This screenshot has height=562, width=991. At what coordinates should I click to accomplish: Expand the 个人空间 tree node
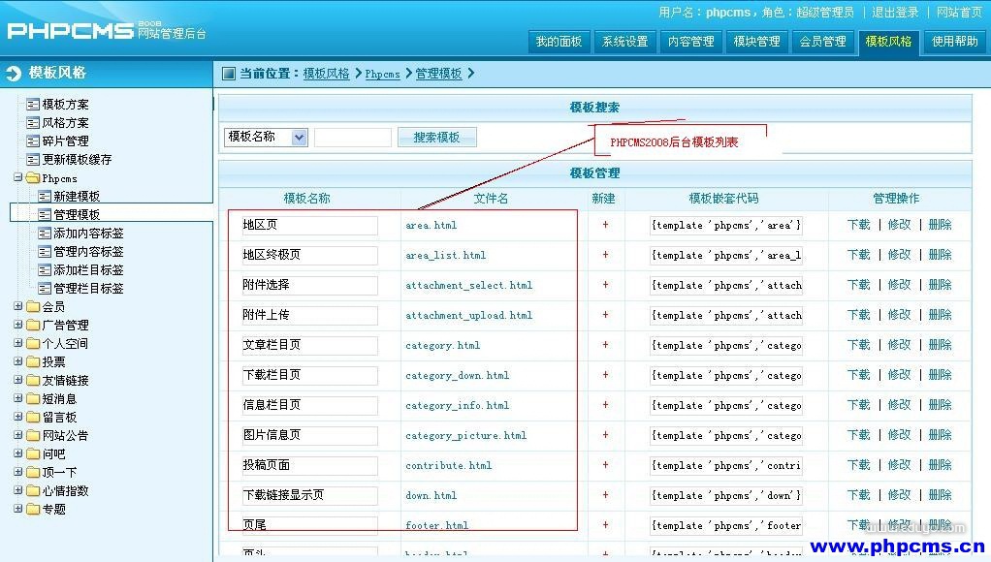pos(17,343)
